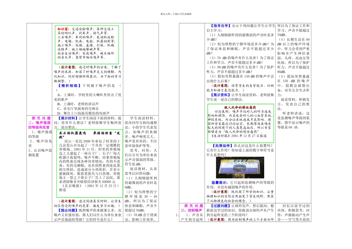Click the text "听老师讲述:这"
The height and width of the screenshot is (249, 352).
[x=296, y=113]
